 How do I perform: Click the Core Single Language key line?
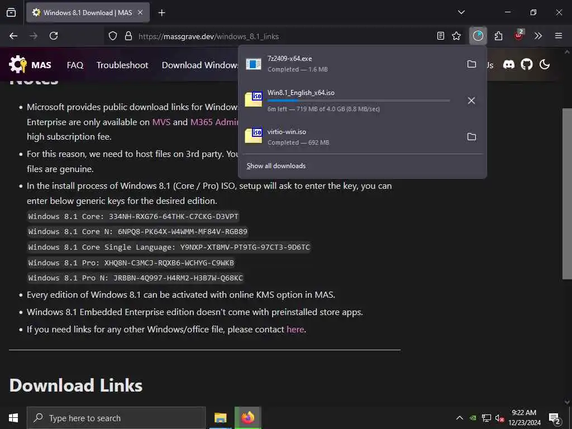[169, 247]
